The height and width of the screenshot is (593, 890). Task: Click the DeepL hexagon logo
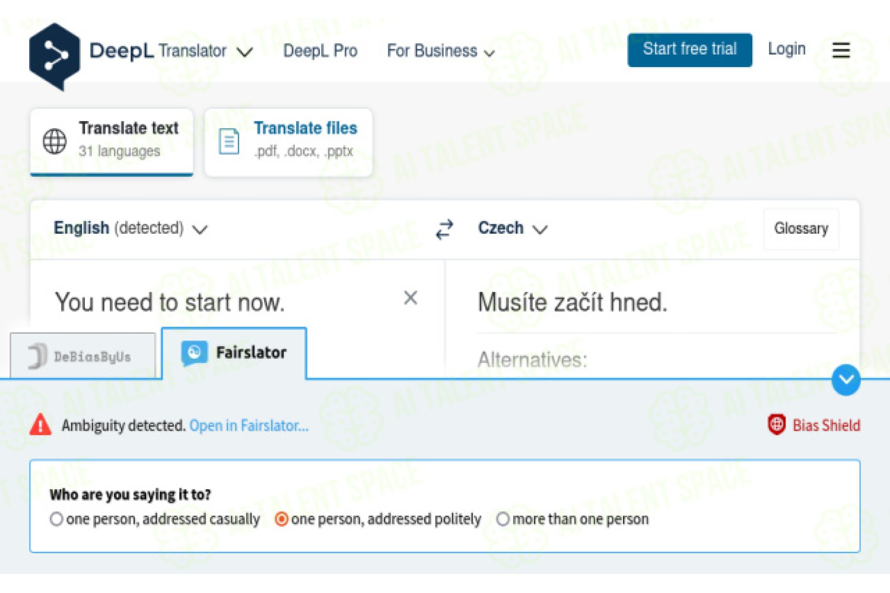point(55,56)
